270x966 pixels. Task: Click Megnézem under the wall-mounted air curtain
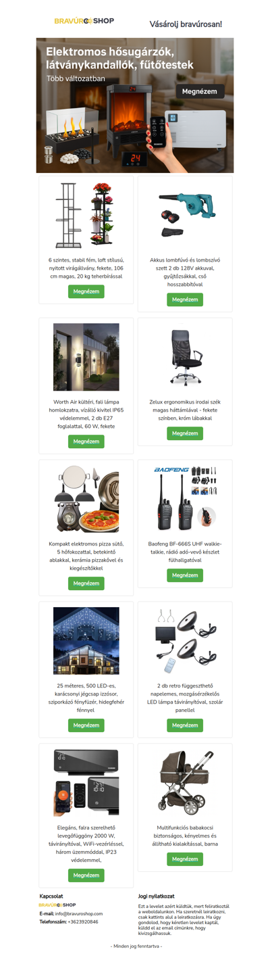[86, 875]
